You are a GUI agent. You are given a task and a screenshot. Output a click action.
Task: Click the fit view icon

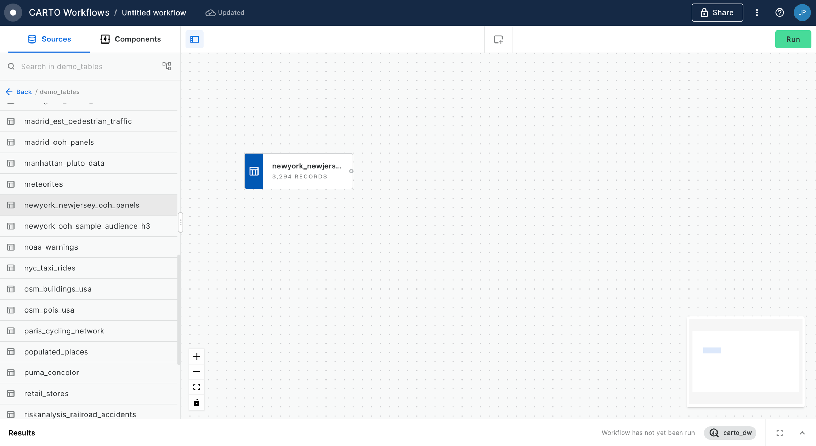pos(197,387)
